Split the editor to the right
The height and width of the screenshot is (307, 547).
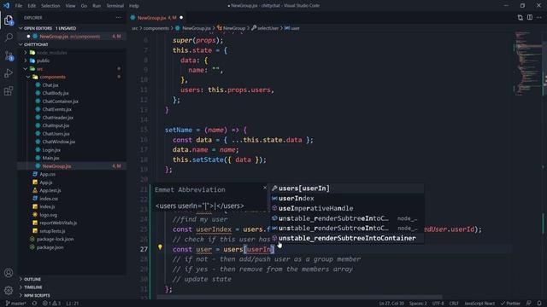[x=530, y=17]
